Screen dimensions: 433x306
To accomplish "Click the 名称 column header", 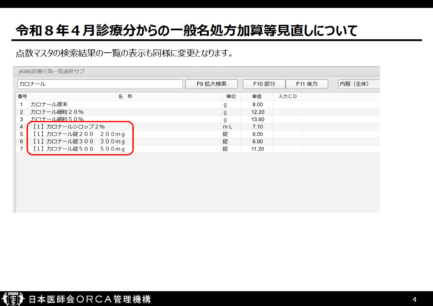I will (125, 96).
